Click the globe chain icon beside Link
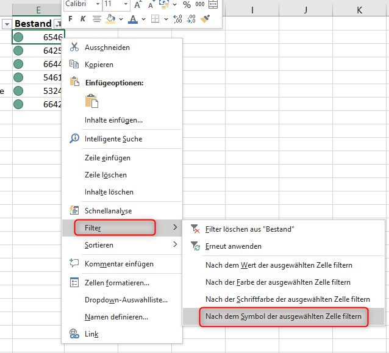The height and width of the screenshot is (353, 389). (74, 333)
